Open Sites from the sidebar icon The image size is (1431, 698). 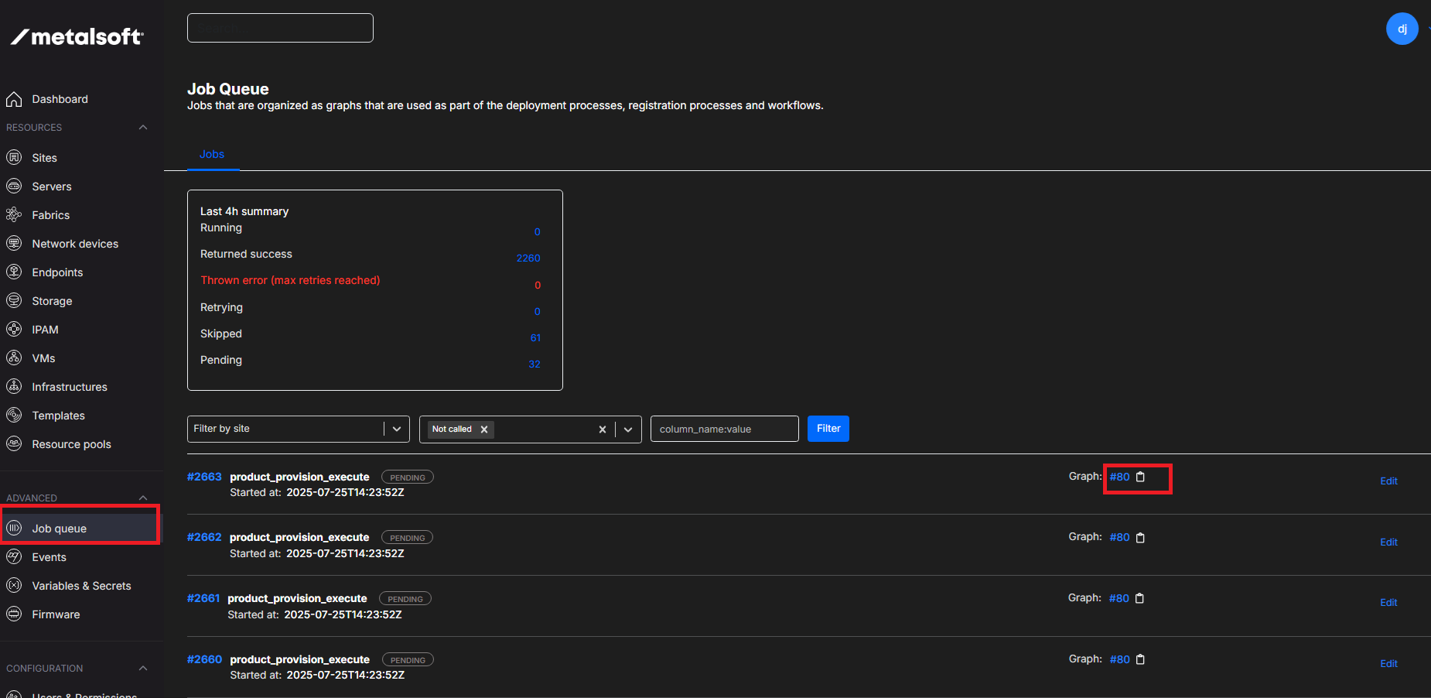click(14, 158)
